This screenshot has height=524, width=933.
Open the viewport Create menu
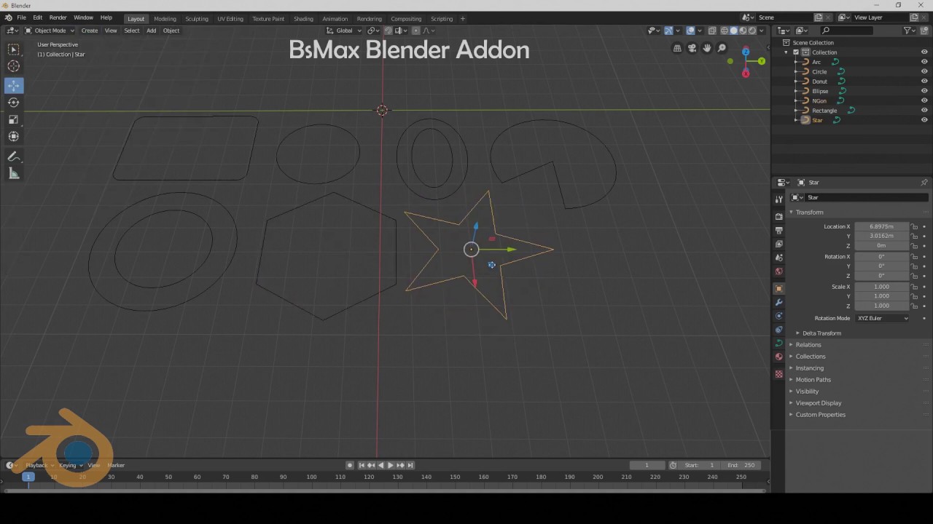[x=89, y=31]
